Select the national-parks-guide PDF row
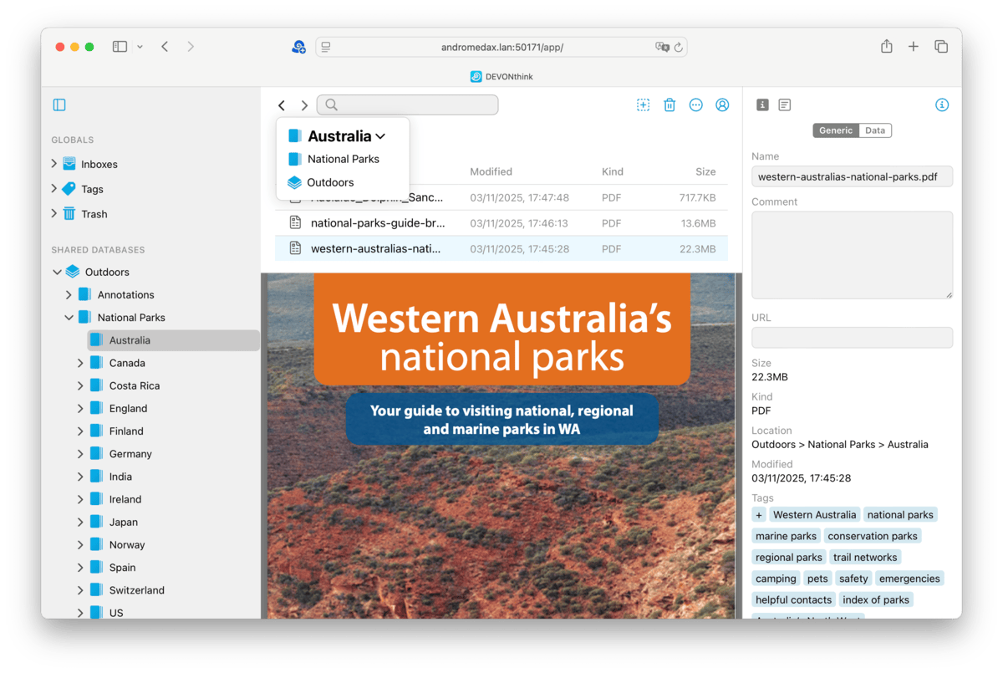 point(378,223)
